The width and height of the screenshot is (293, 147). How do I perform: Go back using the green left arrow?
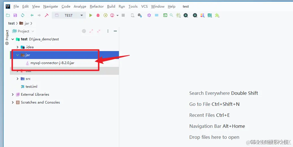(x=32, y=15)
